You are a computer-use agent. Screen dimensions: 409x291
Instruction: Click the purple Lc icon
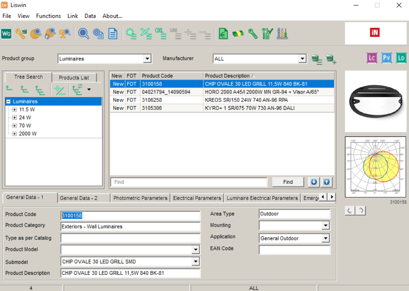coord(372,58)
